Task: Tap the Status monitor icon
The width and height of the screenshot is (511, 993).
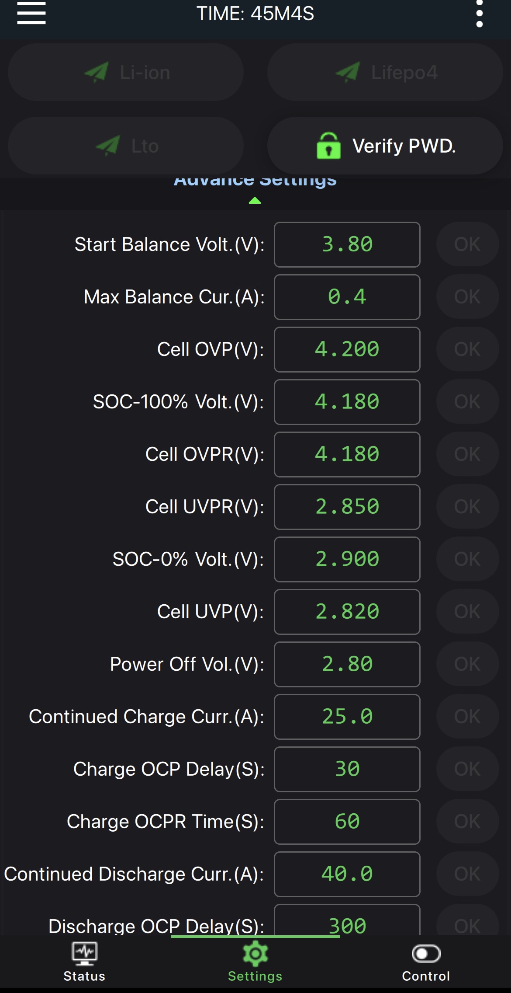Action: [x=85, y=954]
